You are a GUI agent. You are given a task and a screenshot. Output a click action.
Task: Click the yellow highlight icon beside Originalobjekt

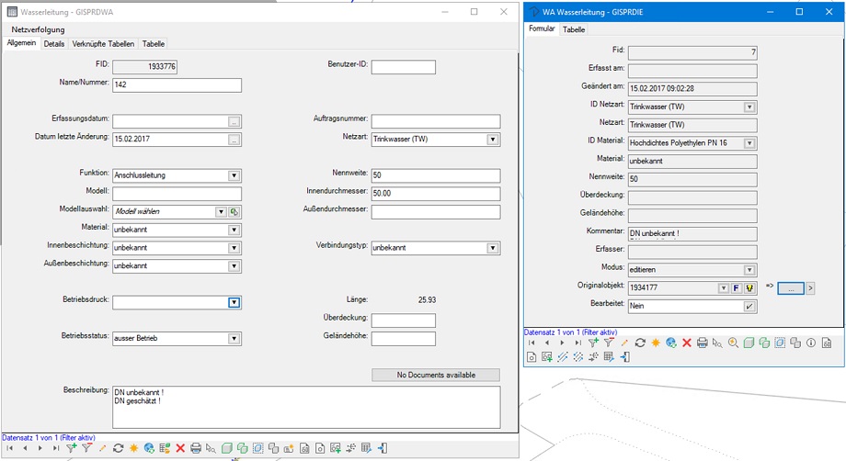tap(749, 288)
